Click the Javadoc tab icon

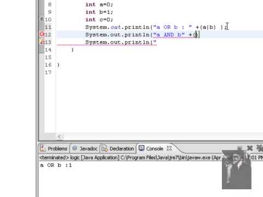(75, 148)
